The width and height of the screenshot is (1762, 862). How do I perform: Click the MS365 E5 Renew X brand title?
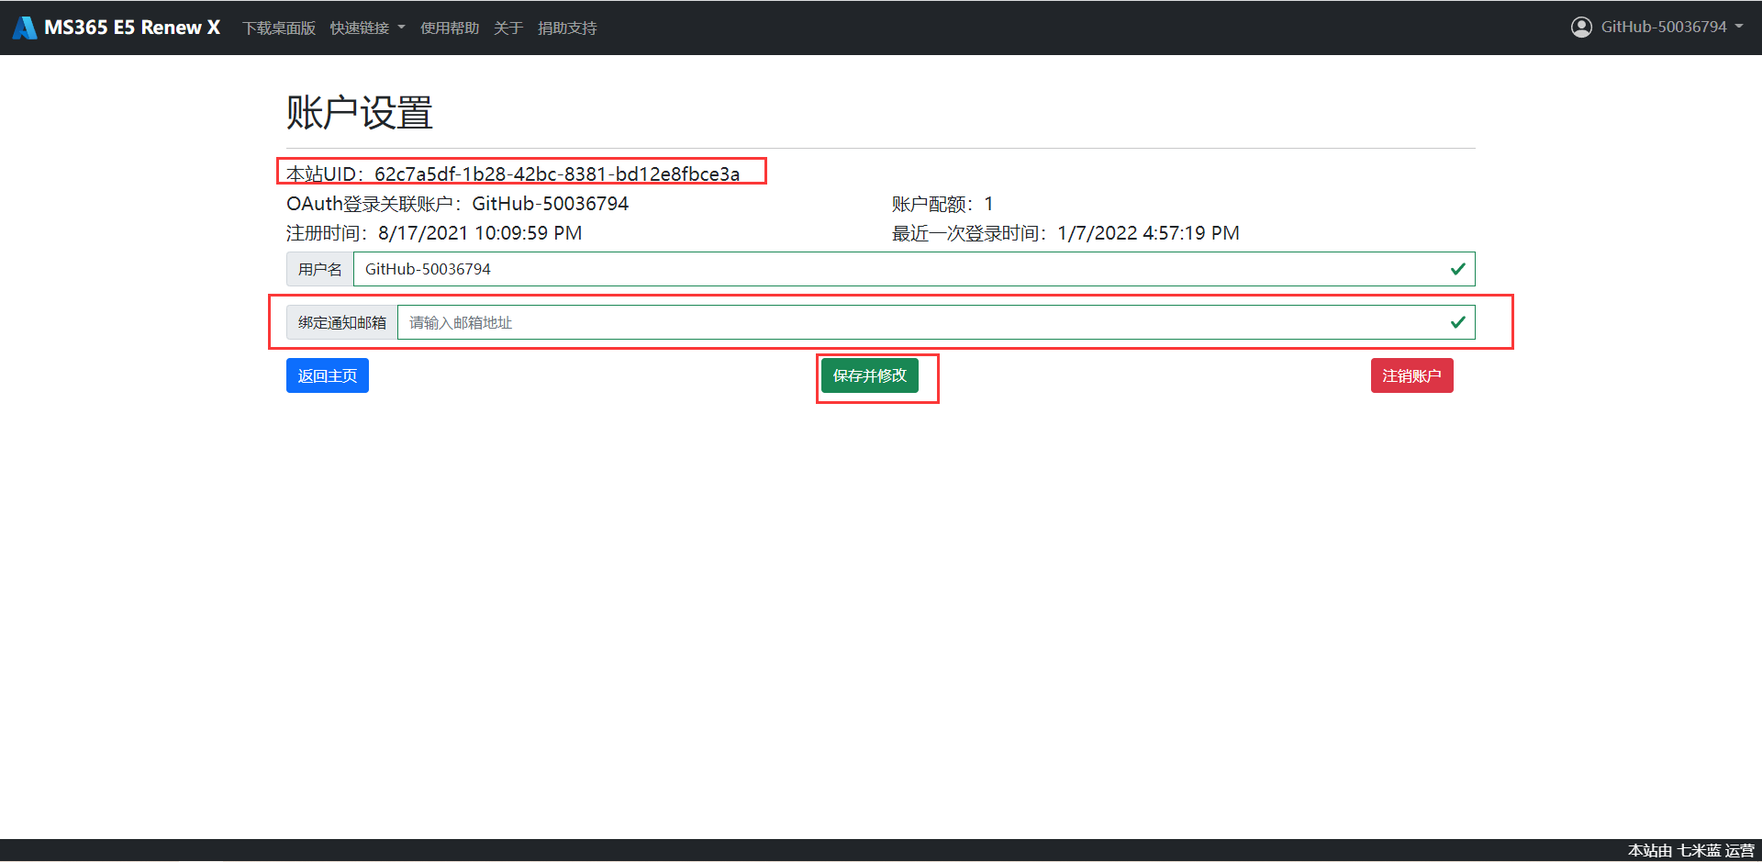point(132,28)
